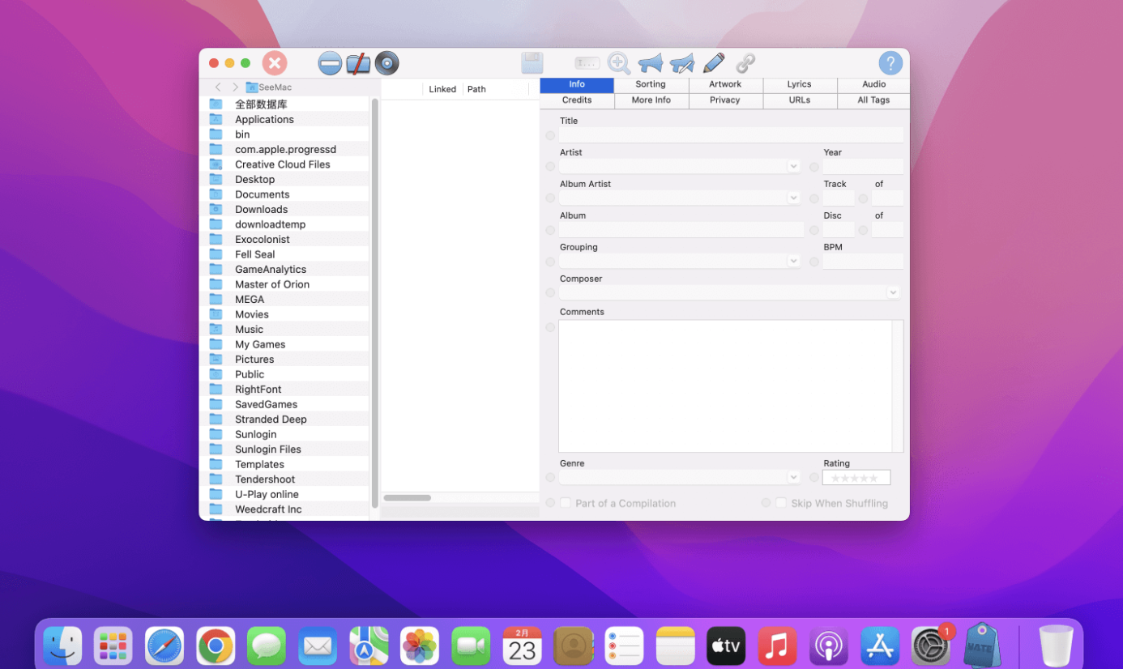Click the CD disc icon in toolbar
The width and height of the screenshot is (1123, 669).
point(387,63)
